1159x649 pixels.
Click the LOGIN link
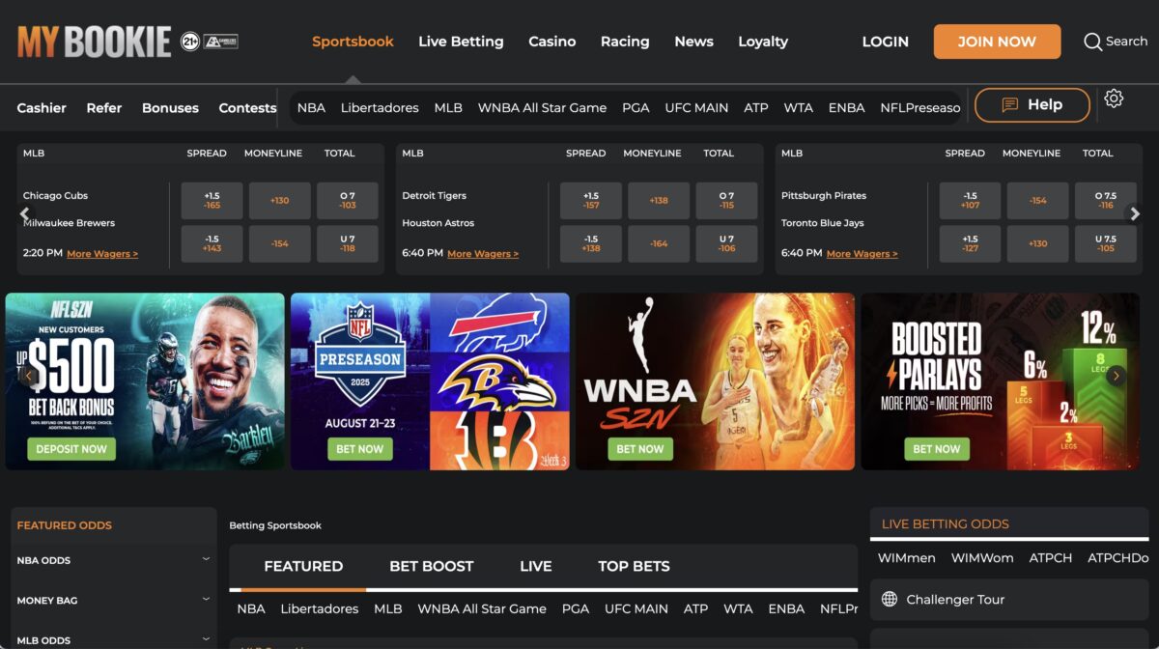click(885, 42)
